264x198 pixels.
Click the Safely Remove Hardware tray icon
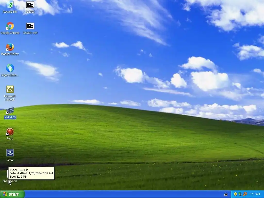[x=240, y=194]
